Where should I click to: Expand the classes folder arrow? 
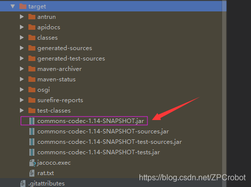[22, 38]
